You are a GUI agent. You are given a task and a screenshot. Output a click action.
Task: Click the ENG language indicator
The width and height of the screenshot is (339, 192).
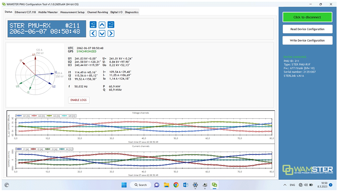coord(292,185)
